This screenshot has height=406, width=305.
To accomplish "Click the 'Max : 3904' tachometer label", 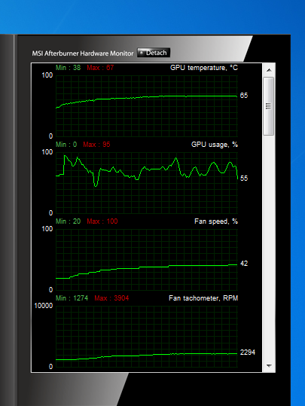I will click(111, 298).
